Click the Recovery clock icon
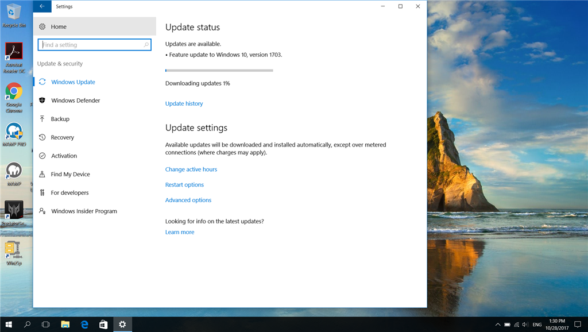 click(42, 137)
